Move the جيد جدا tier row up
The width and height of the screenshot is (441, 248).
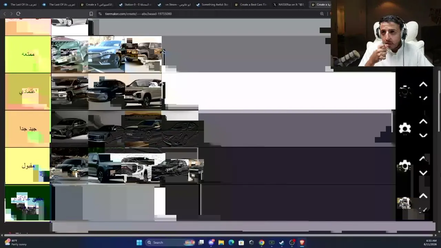point(423,122)
